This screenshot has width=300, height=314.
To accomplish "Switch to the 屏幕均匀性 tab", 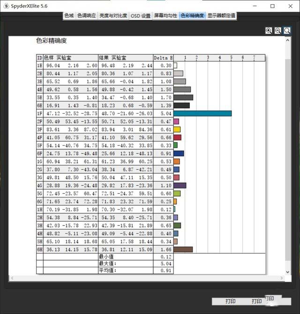I will coord(165,15).
